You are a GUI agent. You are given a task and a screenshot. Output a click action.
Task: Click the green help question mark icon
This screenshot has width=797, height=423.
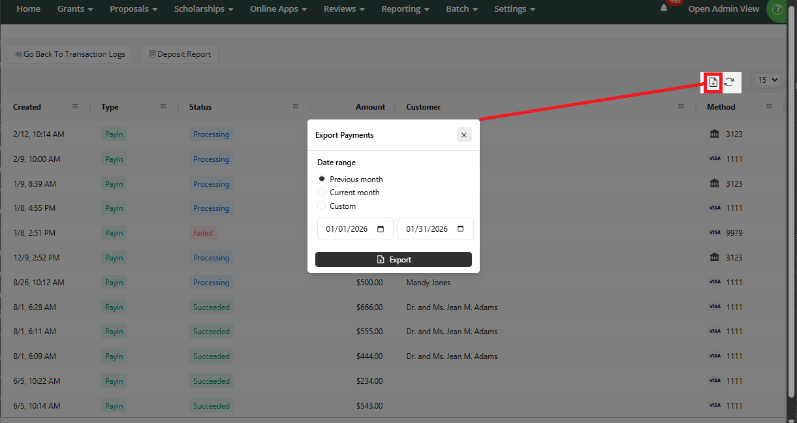[x=777, y=10]
